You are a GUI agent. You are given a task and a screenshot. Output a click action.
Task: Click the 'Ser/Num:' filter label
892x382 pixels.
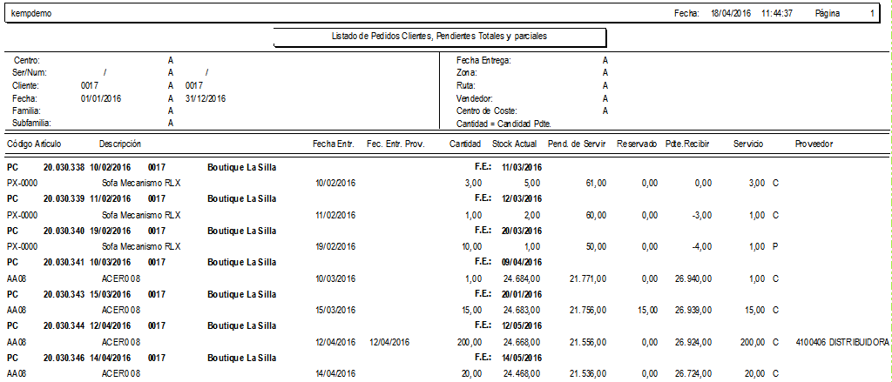tap(30, 73)
